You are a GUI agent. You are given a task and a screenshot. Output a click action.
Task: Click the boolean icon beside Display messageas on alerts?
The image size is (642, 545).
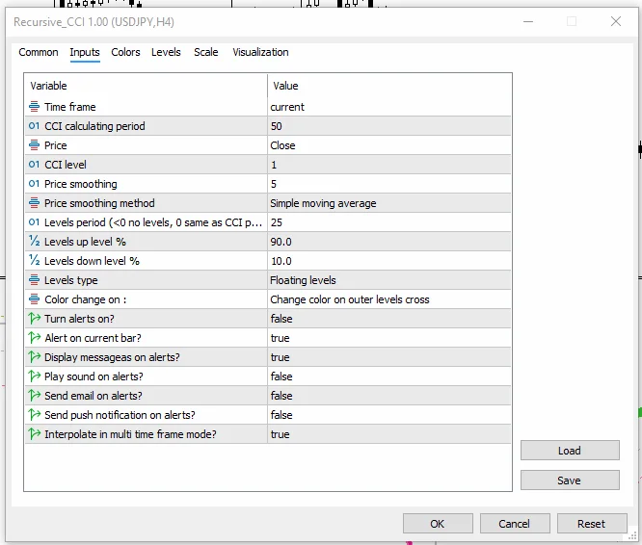(x=35, y=356)
